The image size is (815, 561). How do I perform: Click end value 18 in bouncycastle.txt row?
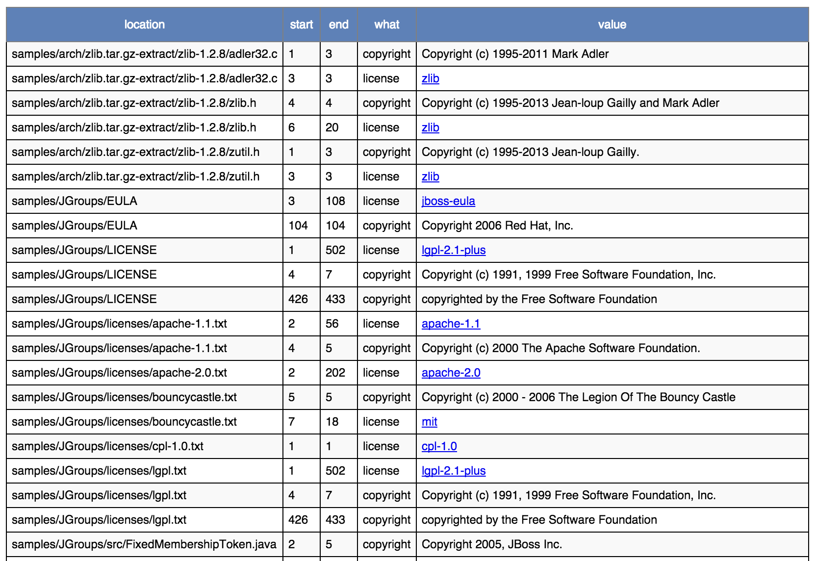332,422
